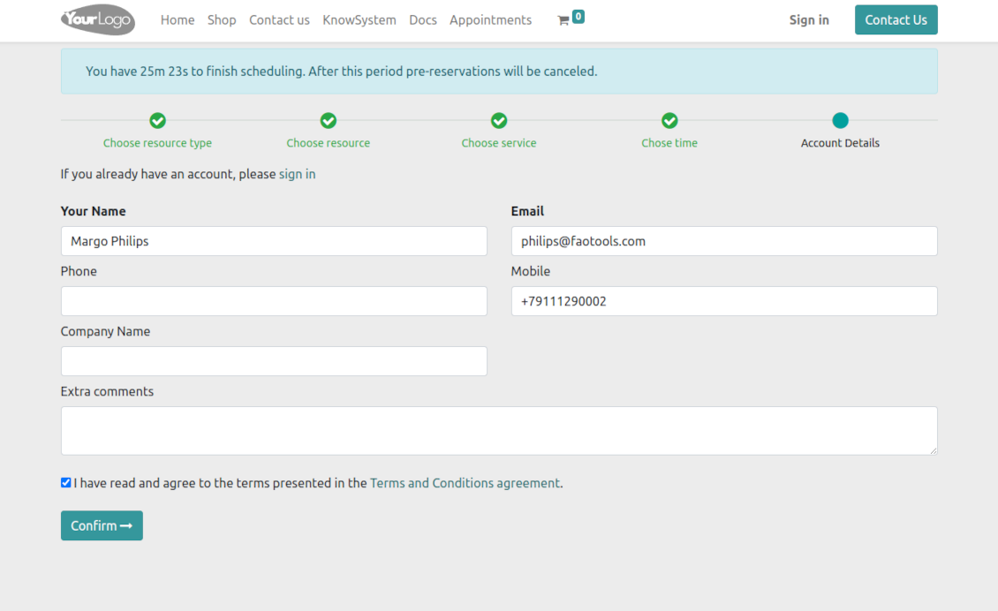
Task: Open the KnowSystem menu item
Action: tap(359, 20)
